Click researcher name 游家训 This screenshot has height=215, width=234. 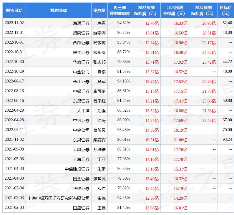[x=99, y=33]
